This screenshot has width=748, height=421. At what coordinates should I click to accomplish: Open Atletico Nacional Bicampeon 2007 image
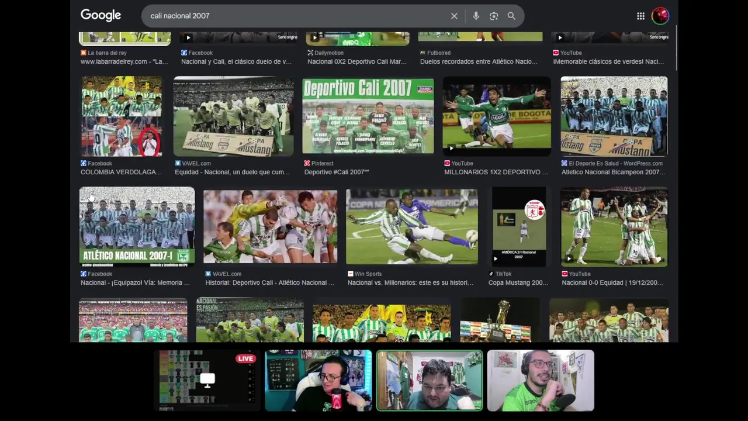[614, 116]
